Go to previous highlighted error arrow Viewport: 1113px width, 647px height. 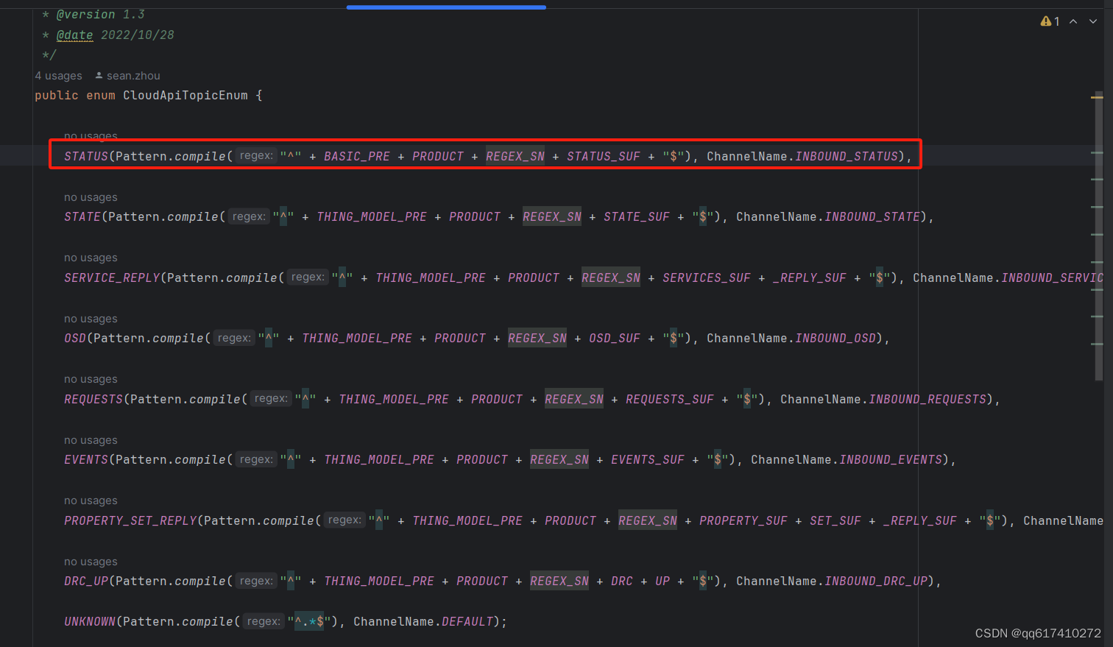click(1073, 21)
